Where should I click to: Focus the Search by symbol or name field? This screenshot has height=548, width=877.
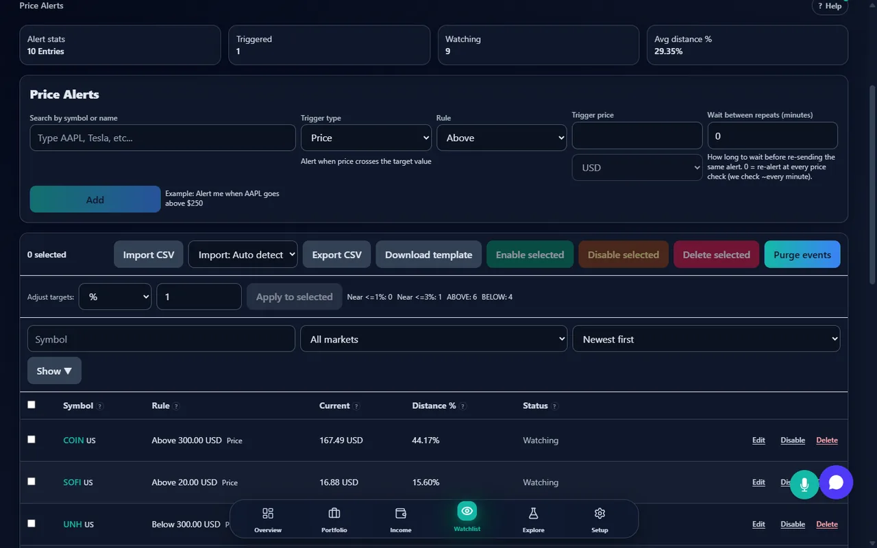coord(163,138)
